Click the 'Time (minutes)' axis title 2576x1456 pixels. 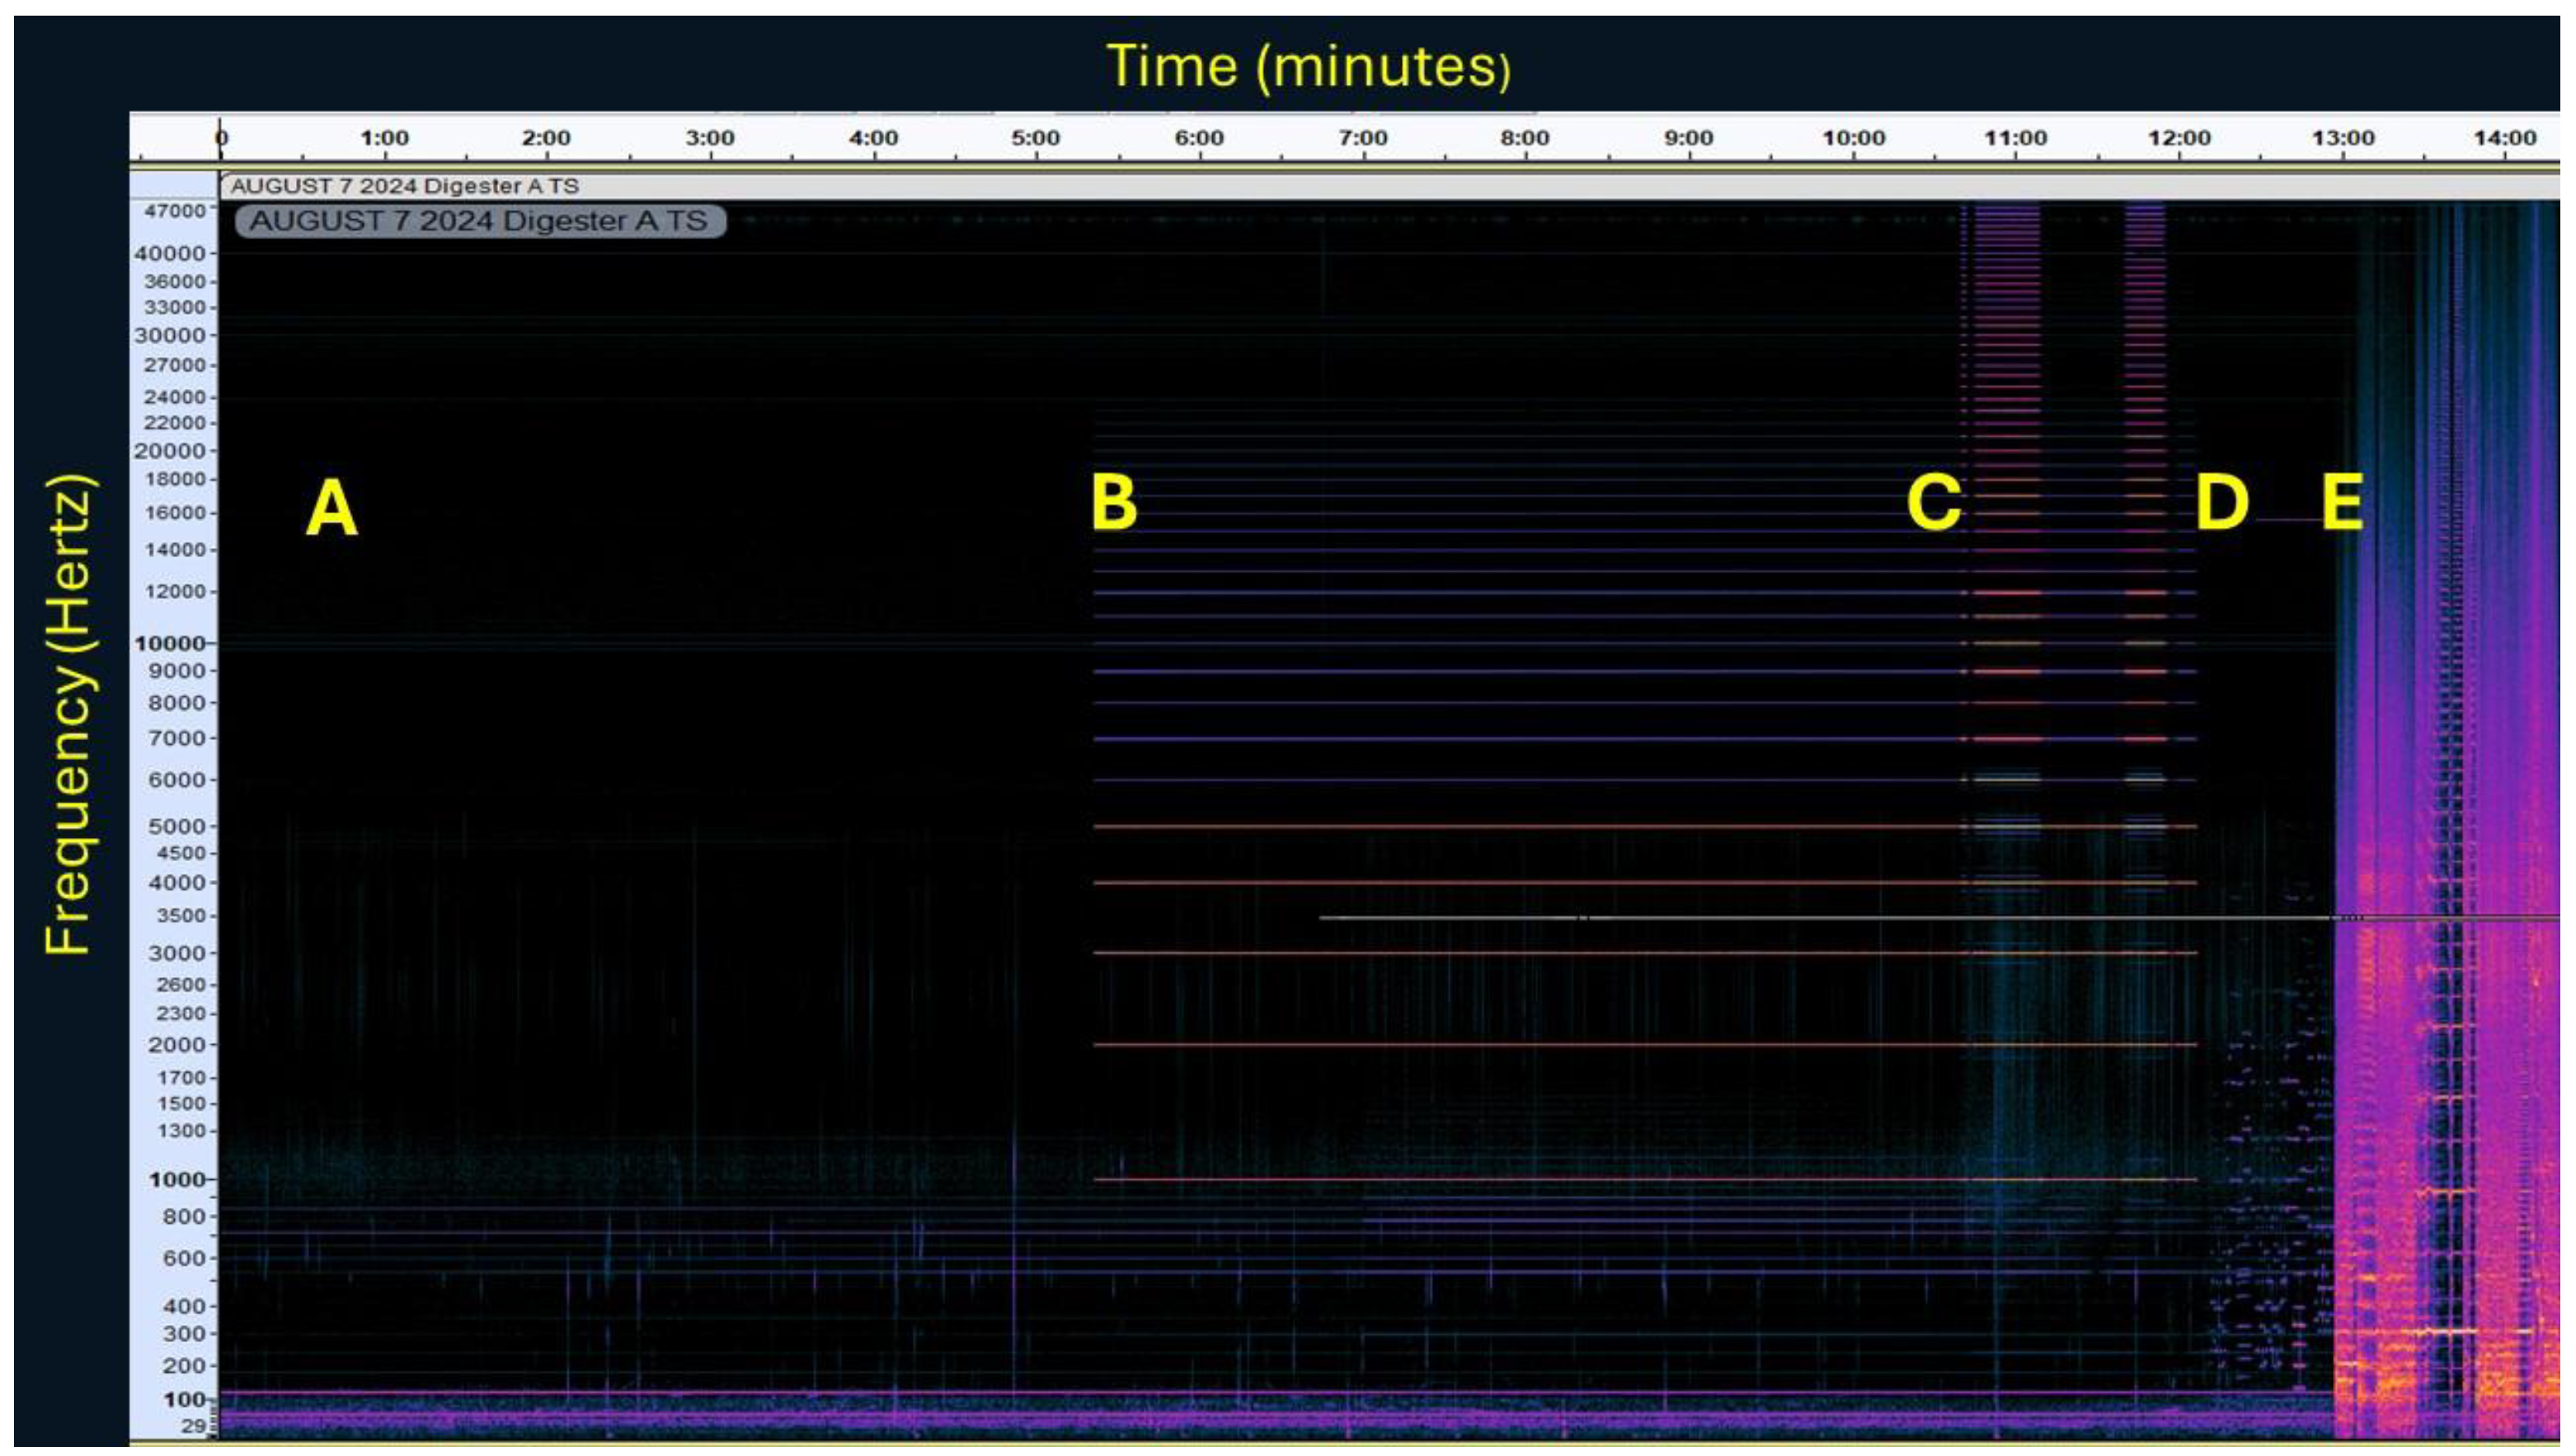[1308, 67]
